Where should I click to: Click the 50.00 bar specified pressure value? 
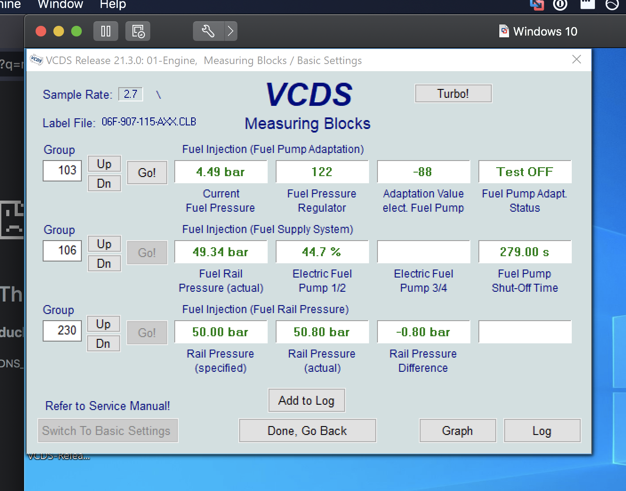(221, 332)
